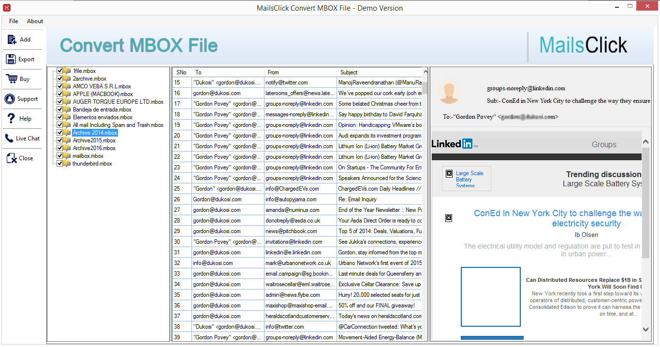Select the thunderbird.mbox tree item
This screenshot has height=347, width=660.
pos(92,164)
